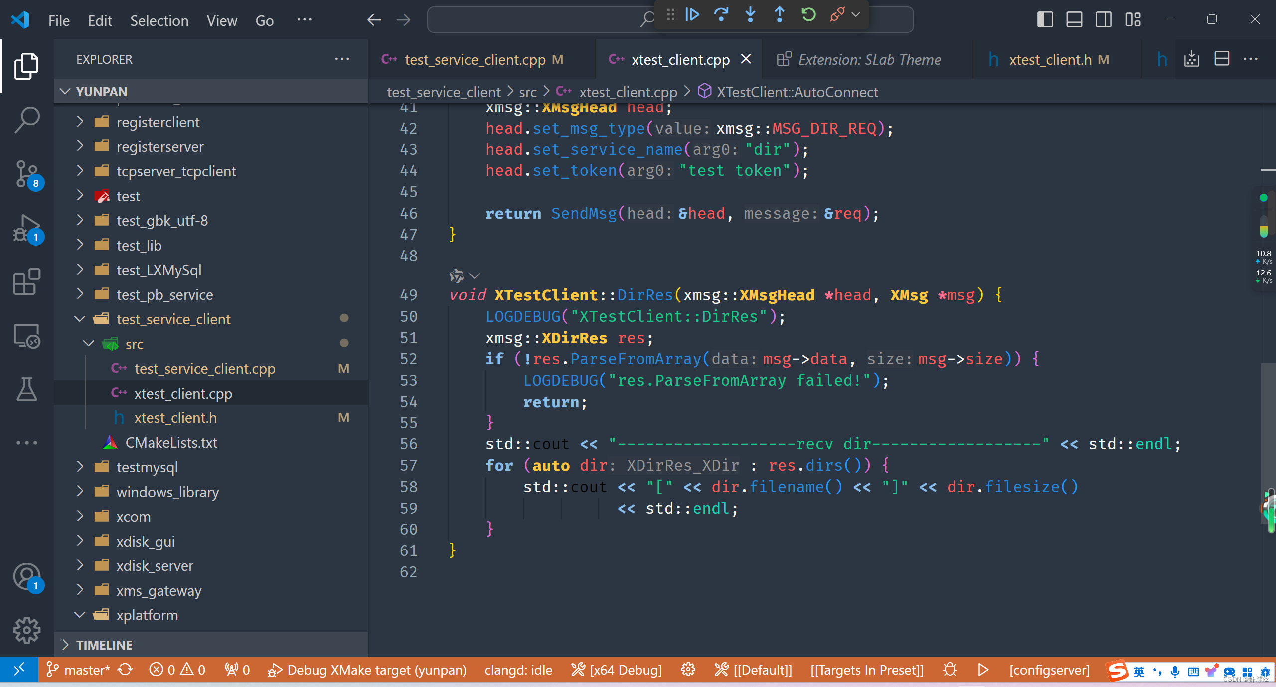Open remote window from status bar
The image size is (1276, 687).
click(19, 670)
